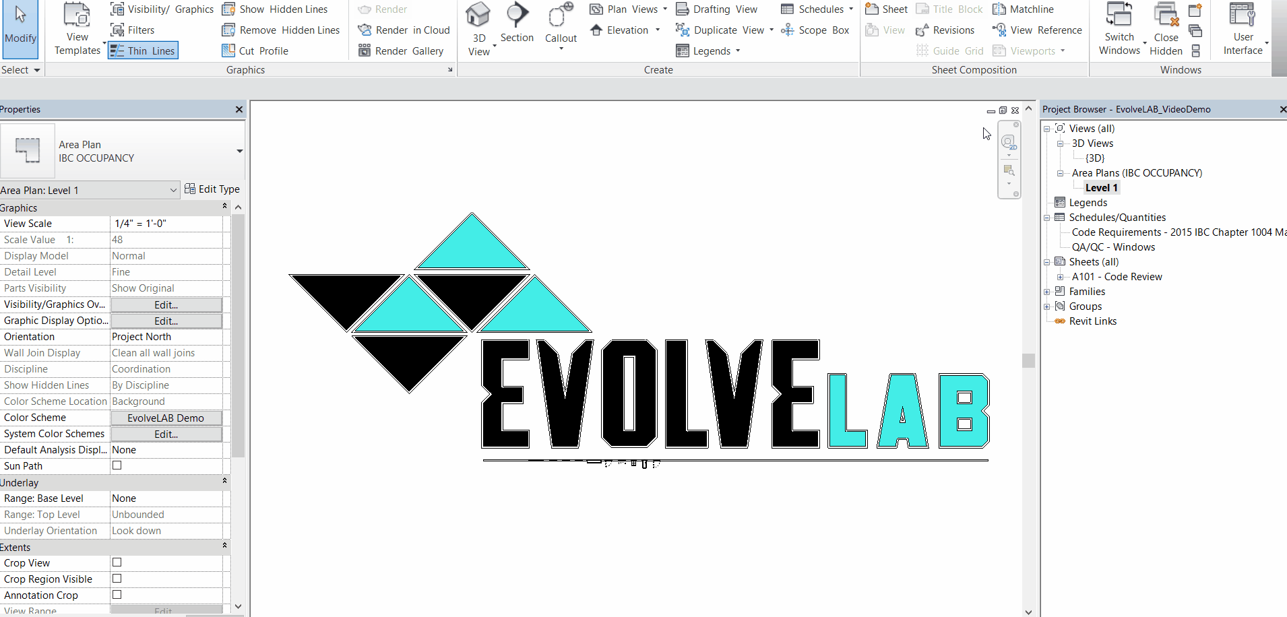Image resolution: width=1287 pixels, height=617 pixels.
Task: Expand Graphics panel dialog launcher arrow
Action: pos(450,70)
